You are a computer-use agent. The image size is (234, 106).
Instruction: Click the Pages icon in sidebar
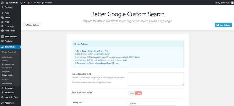(x=2, y=22)
